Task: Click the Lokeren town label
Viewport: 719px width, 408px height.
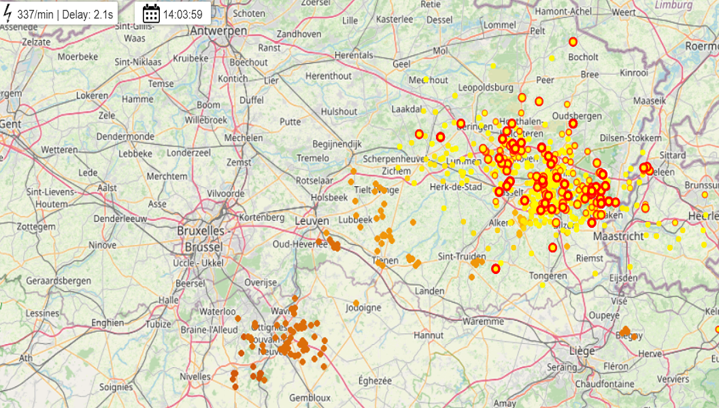Action: [x=92, y=95]
